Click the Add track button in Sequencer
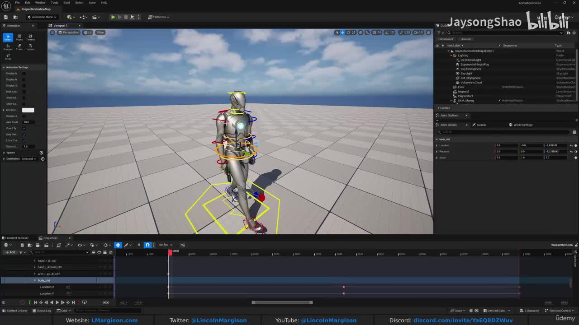Viewport: 579px width, 325px height. 9,252
